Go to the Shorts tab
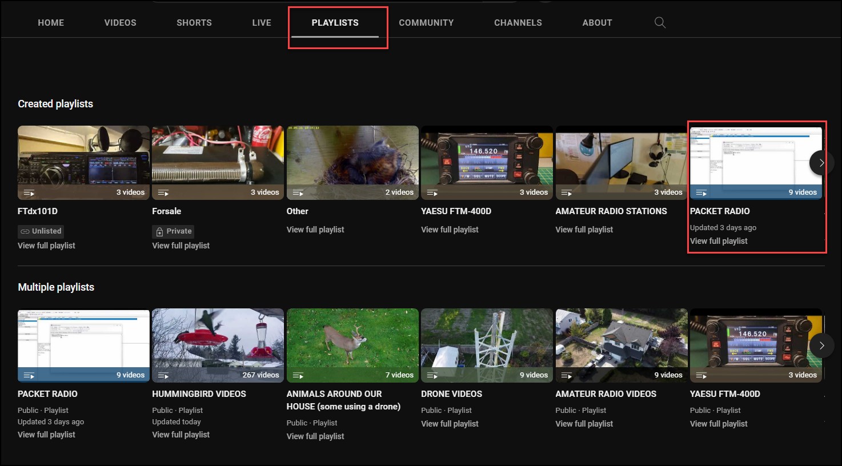842x466 pixels. (194, 23)
